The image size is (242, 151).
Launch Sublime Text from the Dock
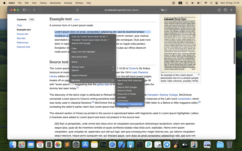(x=67, y=145)
